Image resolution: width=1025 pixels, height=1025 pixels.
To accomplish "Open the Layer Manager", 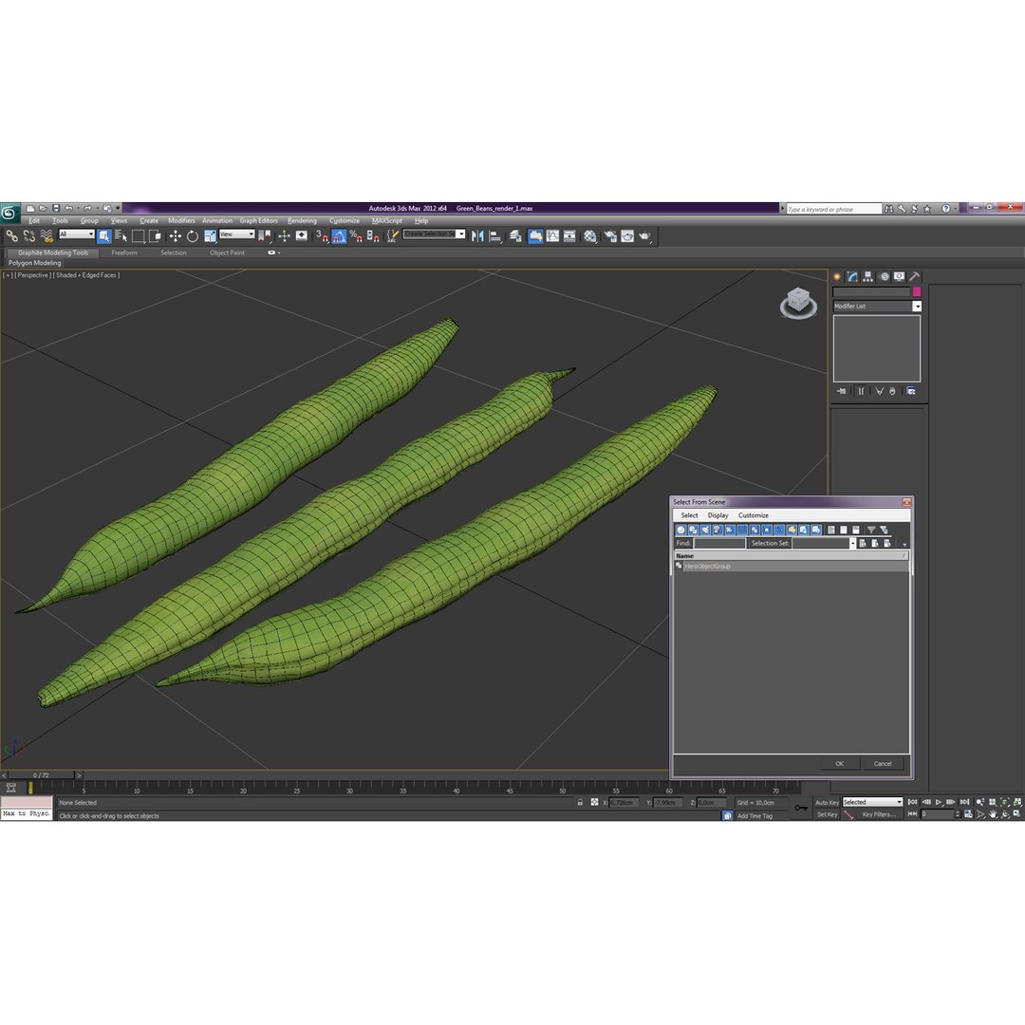I will [x=515, y=236].
